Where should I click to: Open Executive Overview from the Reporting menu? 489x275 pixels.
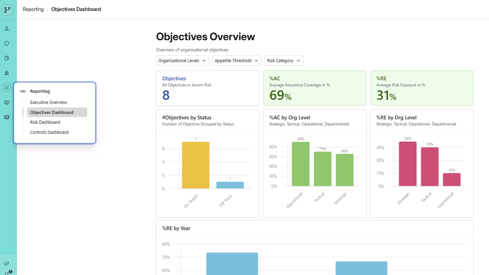tap(48, 102)
